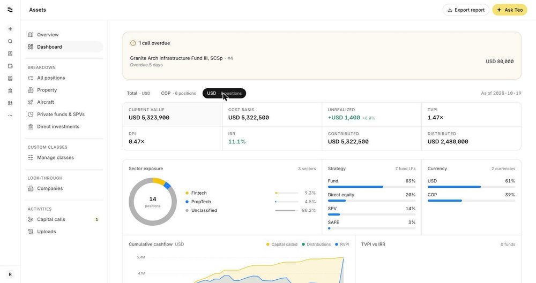Viewport: 536px width, 283px height.
Task: Click the Capital calls icon
Action: coord(31,219)
